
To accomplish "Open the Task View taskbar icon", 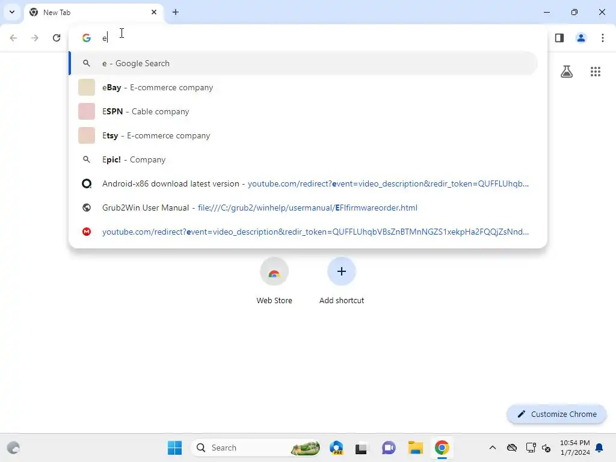I will (x=362, y=448).
